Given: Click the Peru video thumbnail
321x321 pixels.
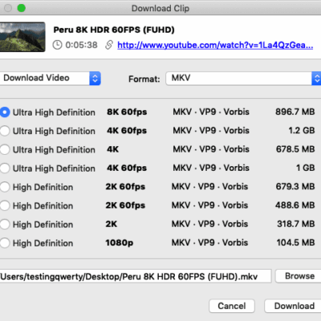Looking at the screenshot, I should tap(22, 37).
